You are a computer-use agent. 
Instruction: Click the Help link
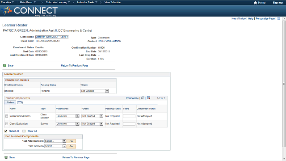point(251,19)
